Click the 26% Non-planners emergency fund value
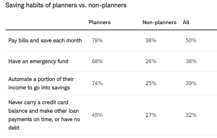The width and height of the screenshot is (217, 138). coord(151,61)
